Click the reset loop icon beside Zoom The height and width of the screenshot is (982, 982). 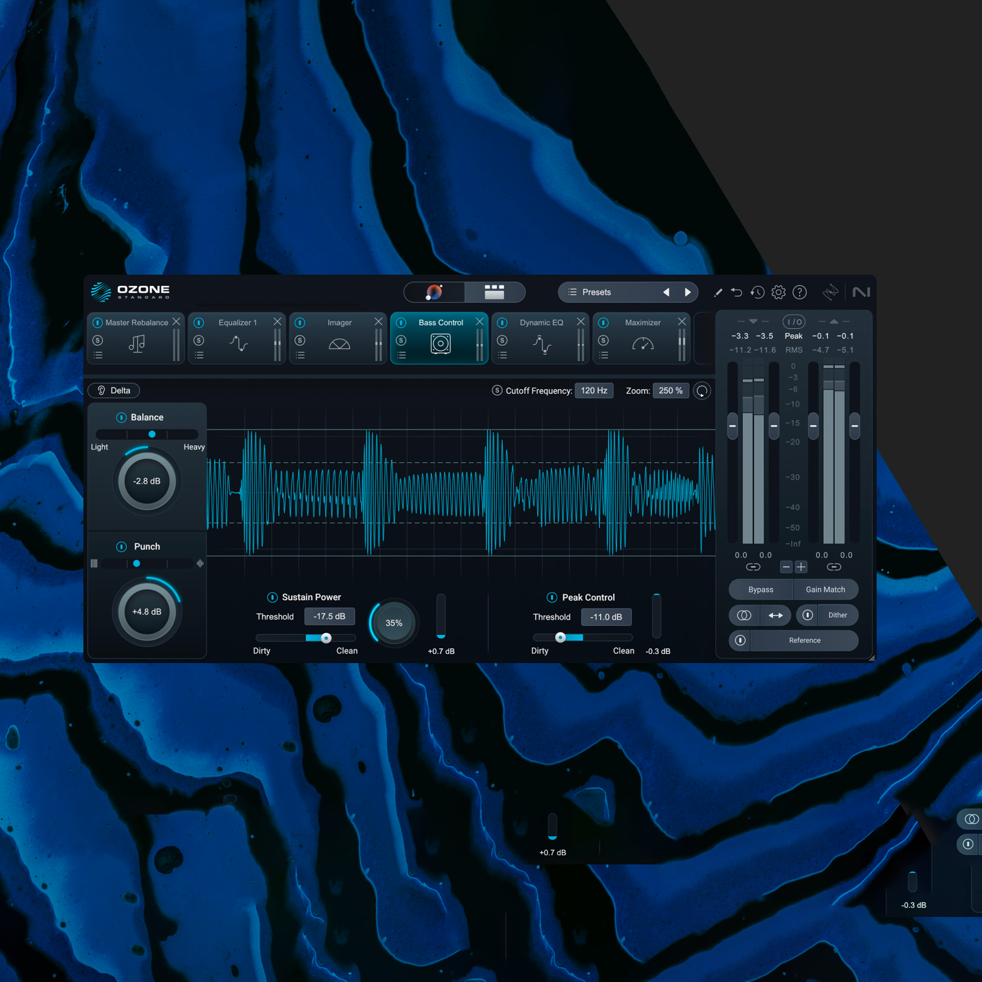click(702, 391)
